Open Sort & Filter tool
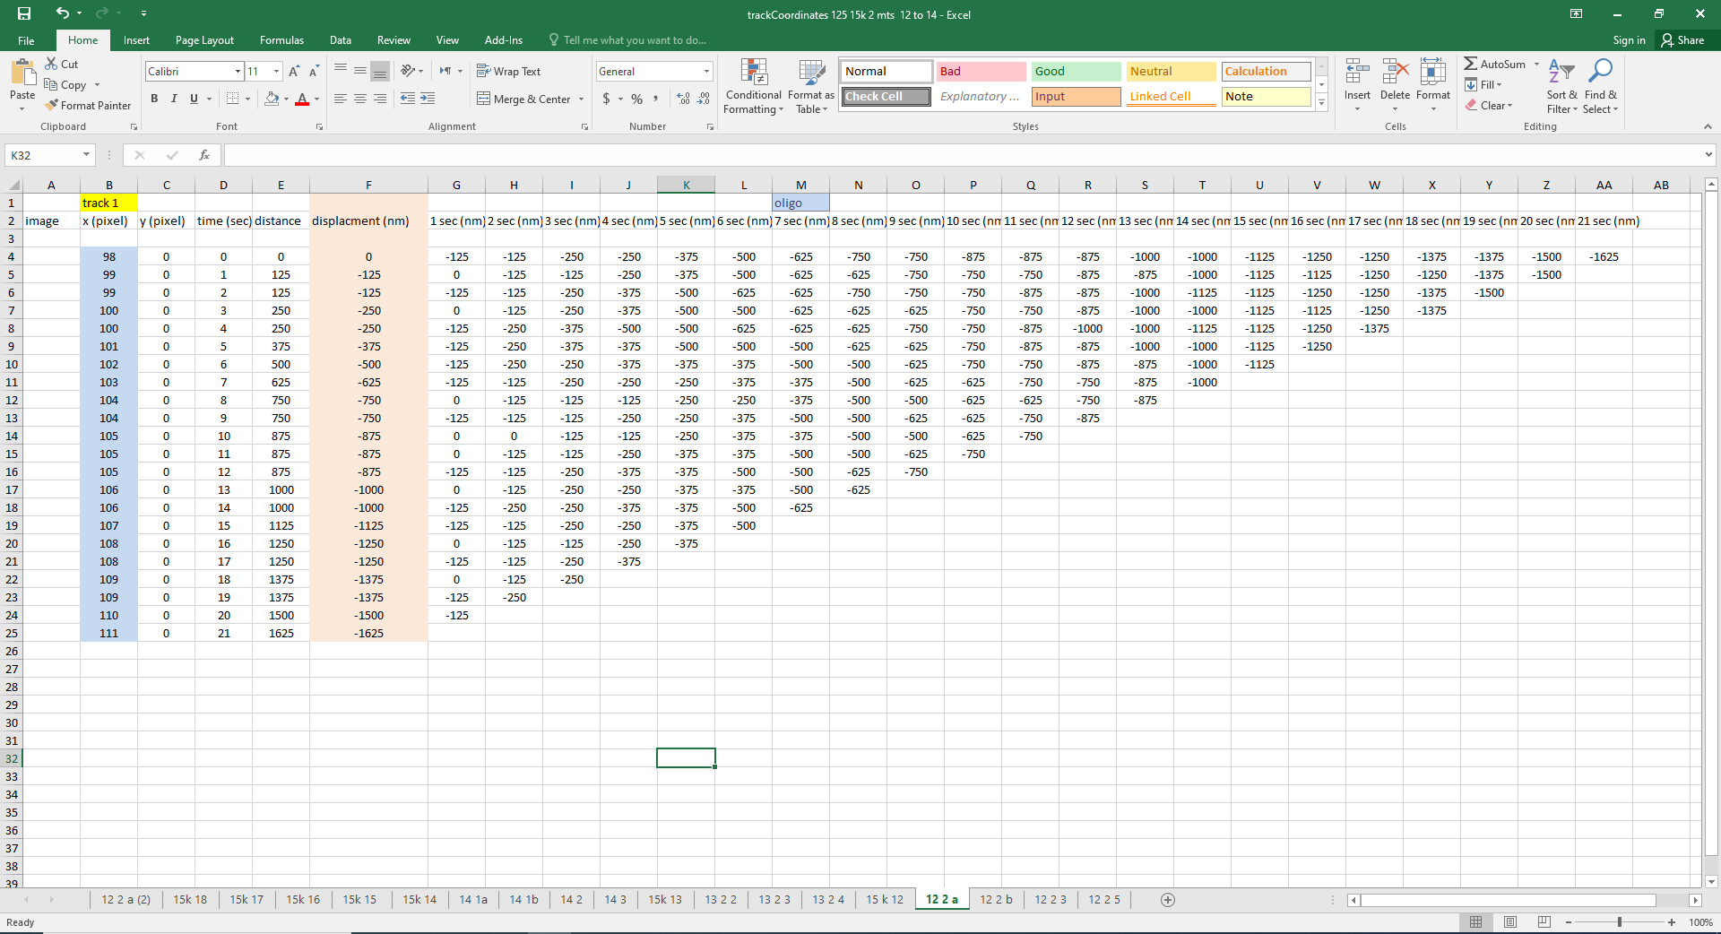Screen dimensions: 1721x934 pyautogui.click(x=1561, y=87)
